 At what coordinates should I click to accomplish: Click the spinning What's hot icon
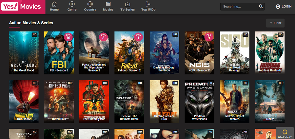(285, 132)
